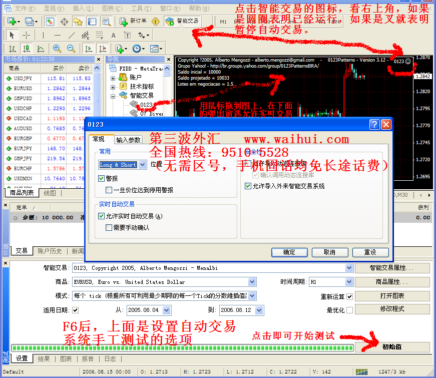Select the trendline drawing tool
436x378 pixels.
pyautogui.click(x=72, y=36)
